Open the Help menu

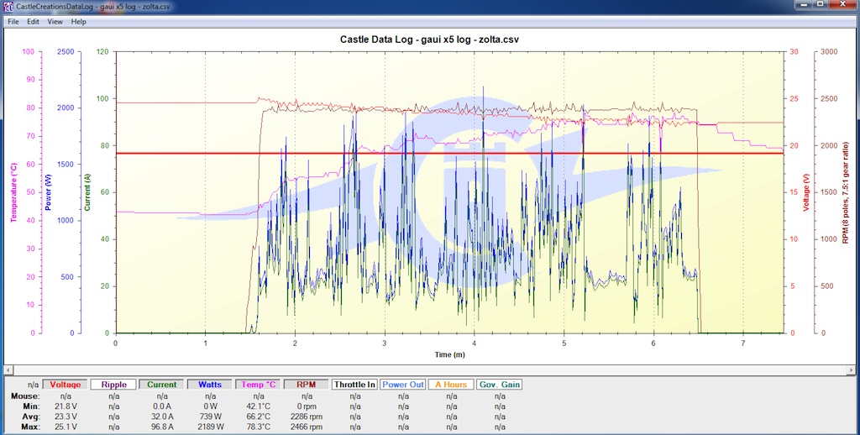(79, 22)
